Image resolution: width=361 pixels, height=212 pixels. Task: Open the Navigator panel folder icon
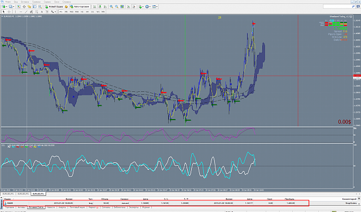[x=29, y=7]
